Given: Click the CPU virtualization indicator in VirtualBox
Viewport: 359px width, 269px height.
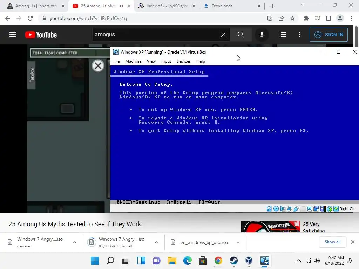Looking at the screenshot, I should pos(323,209).
